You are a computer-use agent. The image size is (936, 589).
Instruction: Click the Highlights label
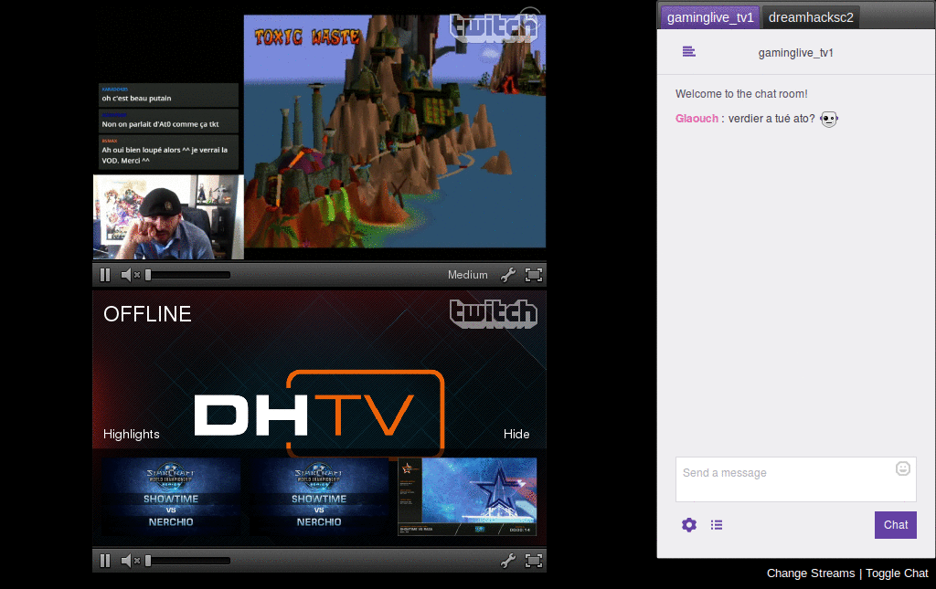[132, 434]
